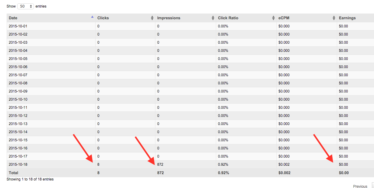374x188 pixels.
Task: Click the sort arrows icon for eCPM
Action: point(334,18)
